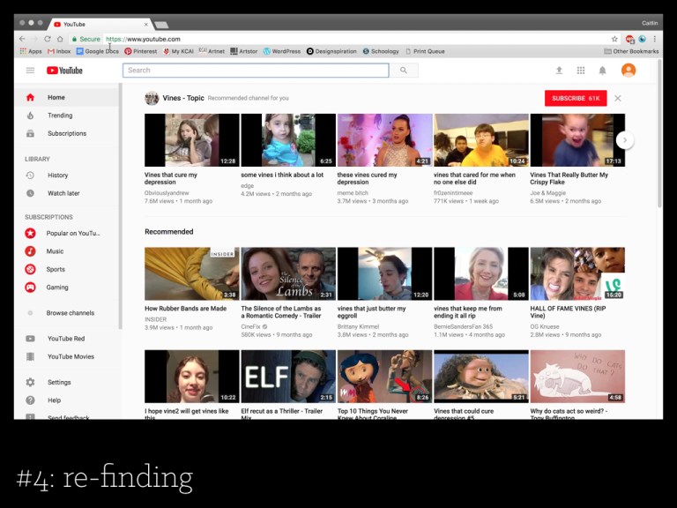This screenshot has height=508, width=677.
Task: Open the user account avatar
Action: 629,71
